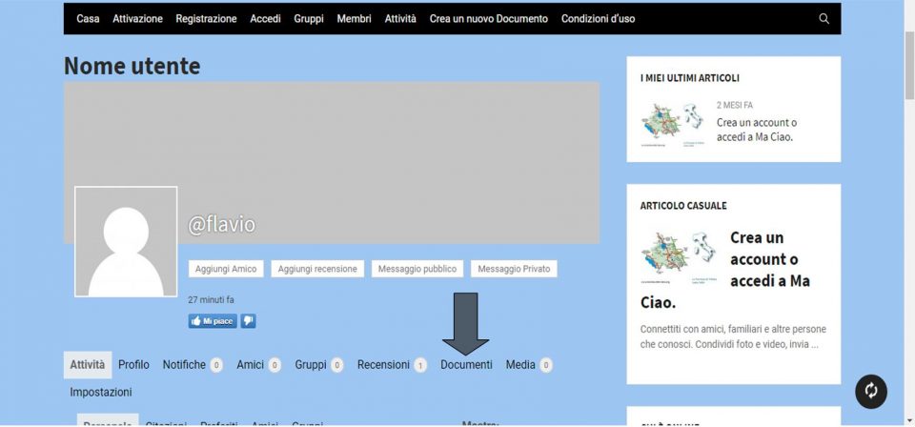The height and width of the screenshot is (427, 915).
Task: Open Accedi menu item
Action: tap(266, 19)
